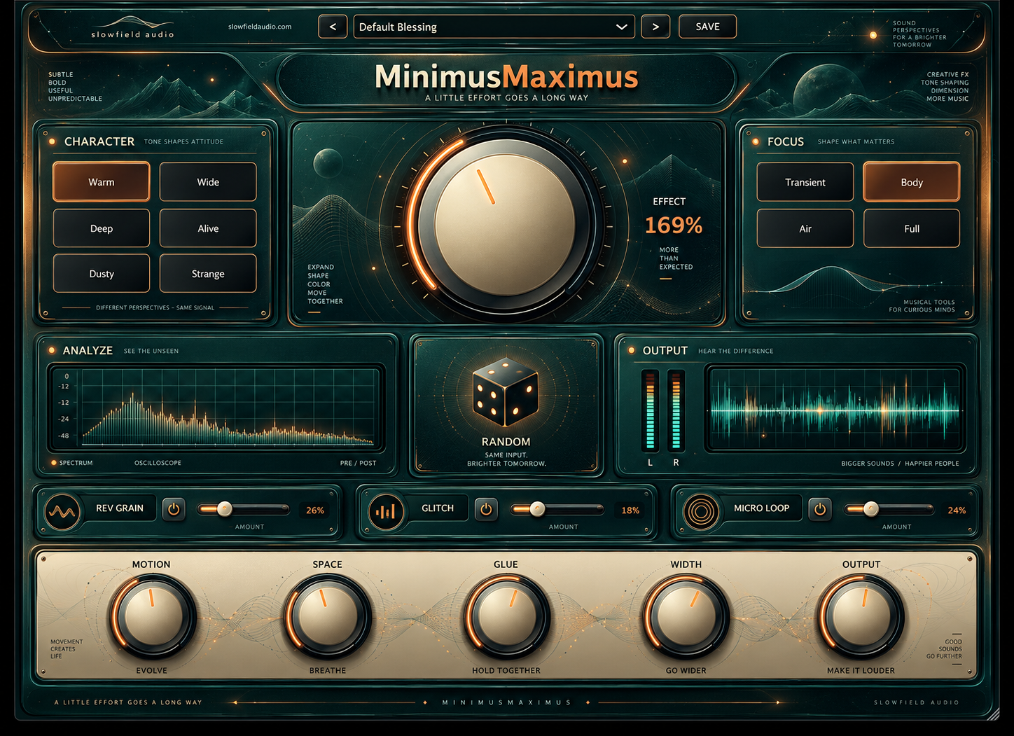
Task: Choose the Full focus mode
Action: coord(912,228)
